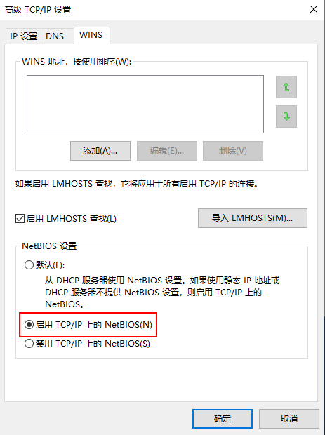This screenshot has height=435, width=325.
Task: Switch to the IP 设置 tab
Action: (x=23, y=36)
